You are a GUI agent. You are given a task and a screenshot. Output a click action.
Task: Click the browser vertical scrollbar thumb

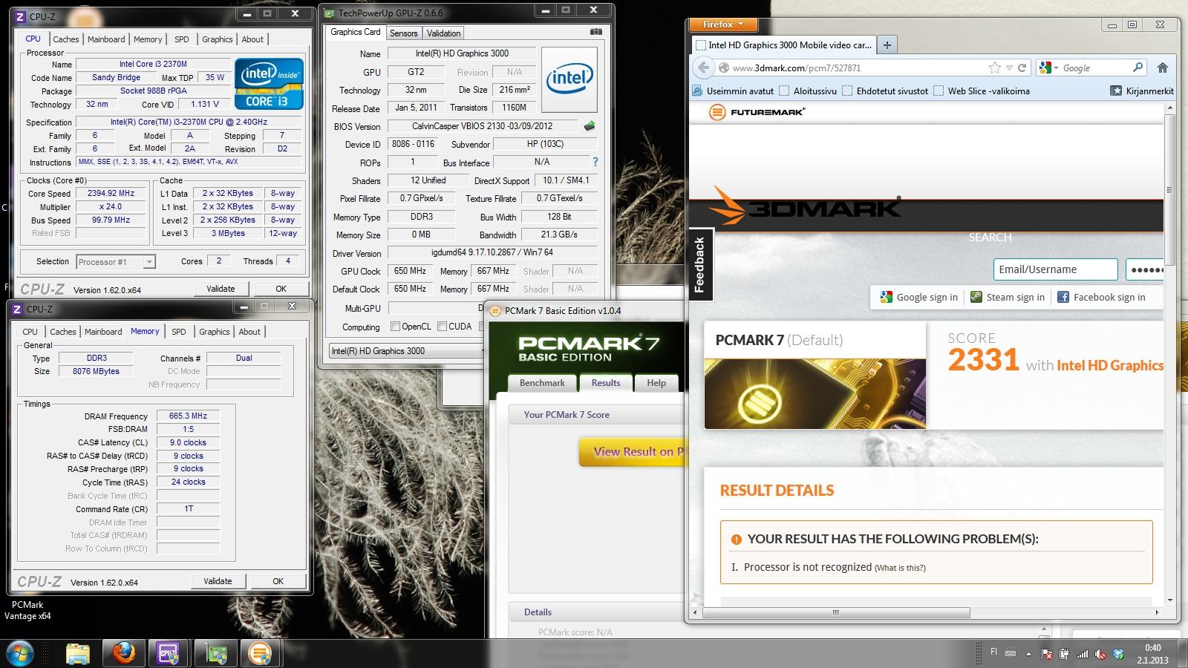click(1169, 190)
